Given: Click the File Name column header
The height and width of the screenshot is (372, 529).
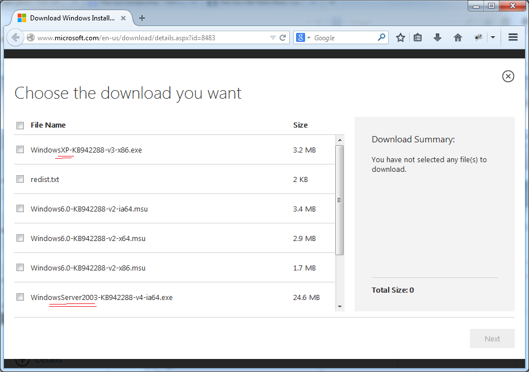Looking at the screenshot, I should [x=48, y=125].
